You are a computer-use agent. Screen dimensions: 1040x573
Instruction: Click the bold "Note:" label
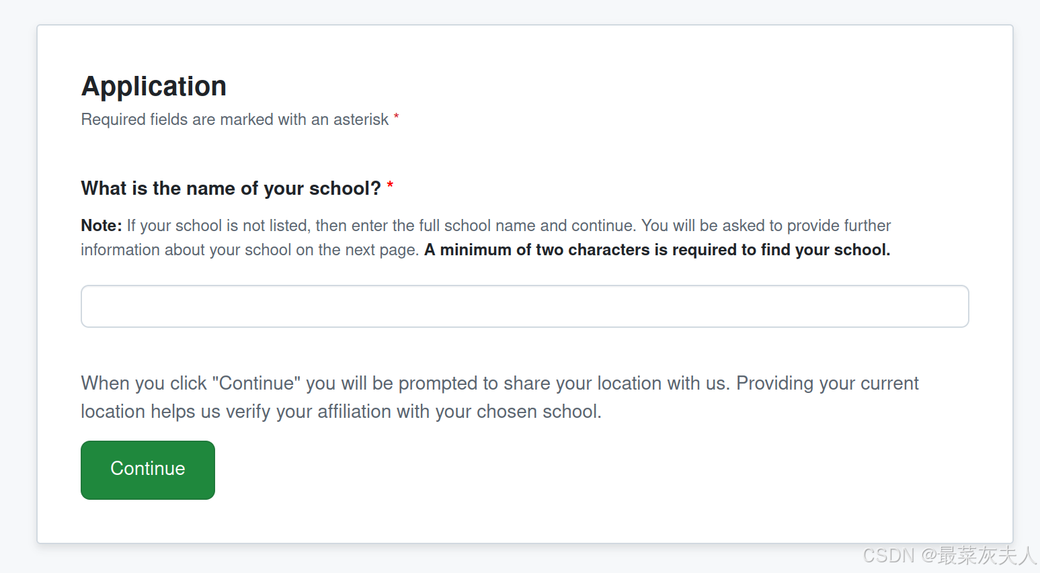(x=102, y=226)
